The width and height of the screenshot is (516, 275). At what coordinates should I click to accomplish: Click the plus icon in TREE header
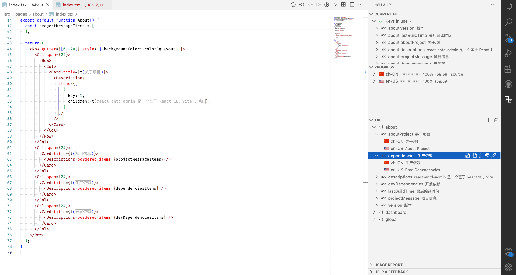488,120
